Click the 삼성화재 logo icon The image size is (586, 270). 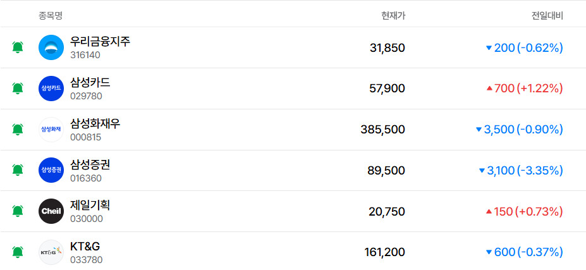point(51,130)
